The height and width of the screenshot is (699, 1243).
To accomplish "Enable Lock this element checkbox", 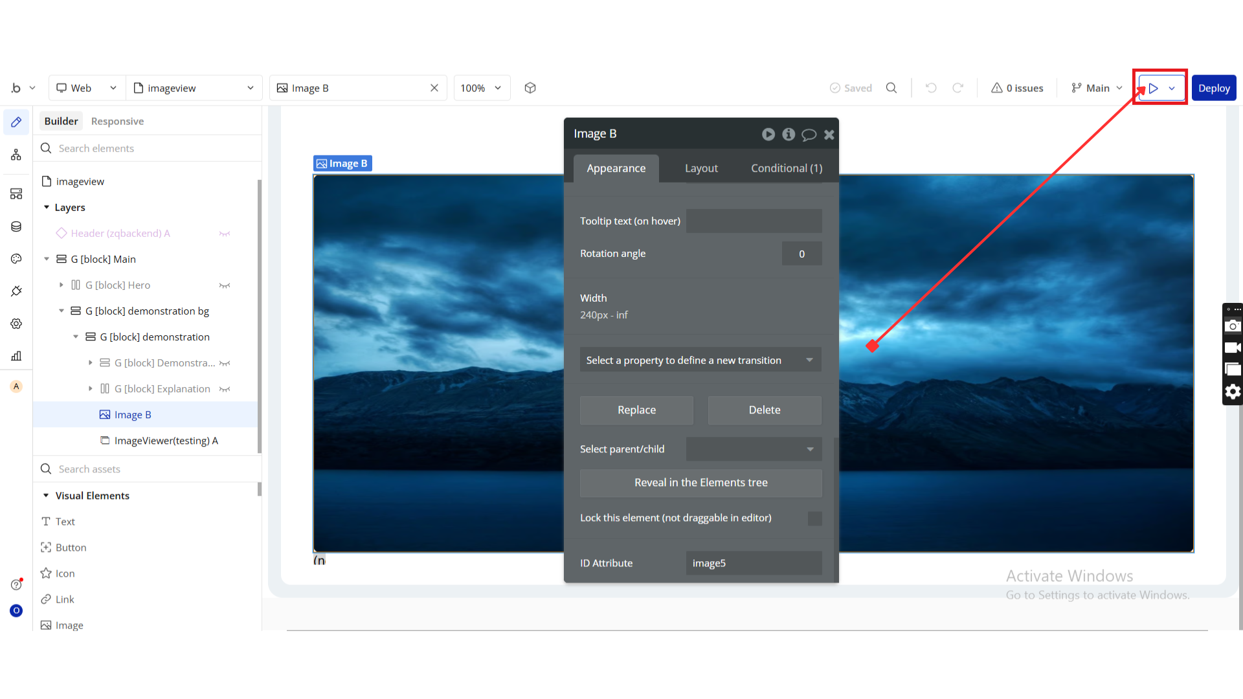I will tap(815, 518).
